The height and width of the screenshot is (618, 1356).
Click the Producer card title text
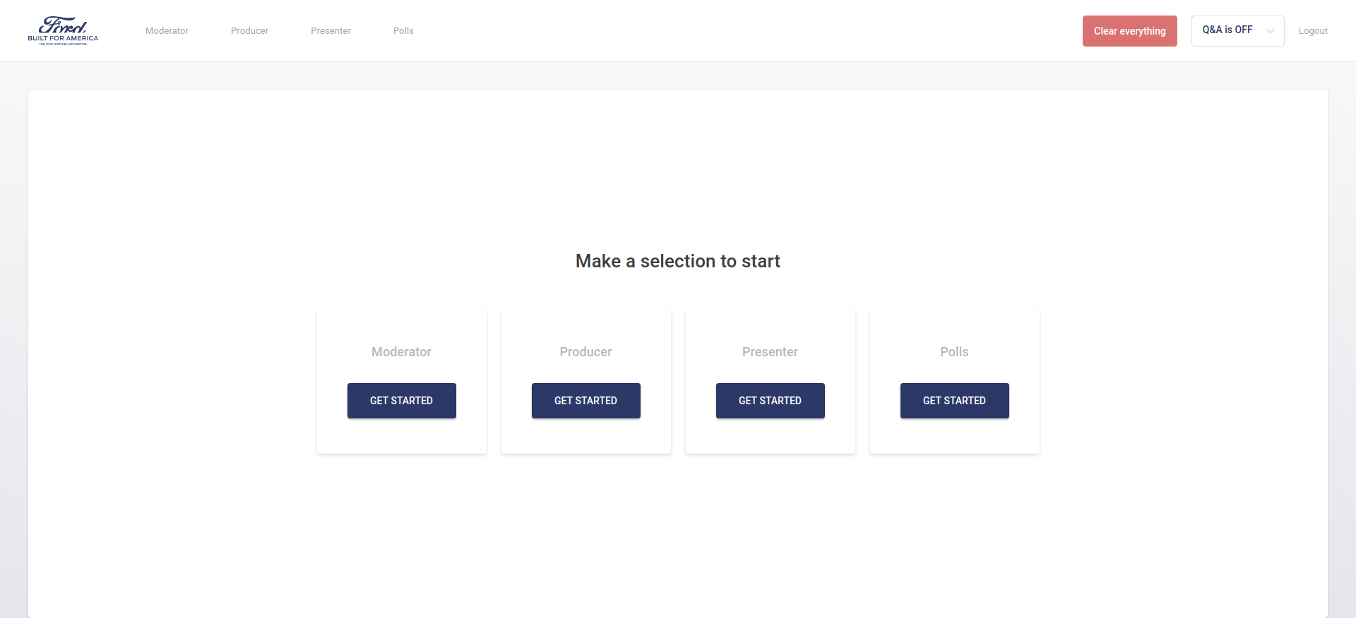pos(585,352)
